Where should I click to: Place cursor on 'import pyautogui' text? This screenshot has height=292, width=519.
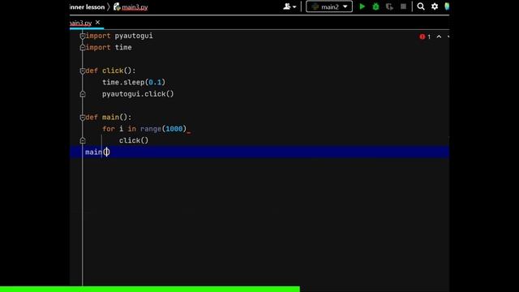click(x=119, y=36)
